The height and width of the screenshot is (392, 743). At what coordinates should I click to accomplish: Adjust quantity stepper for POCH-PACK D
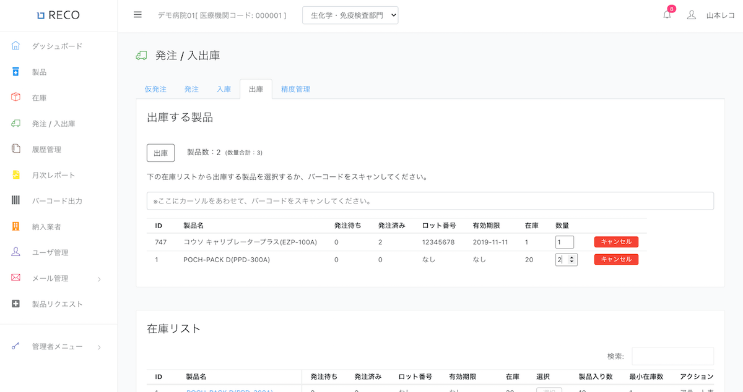(571, 260)
